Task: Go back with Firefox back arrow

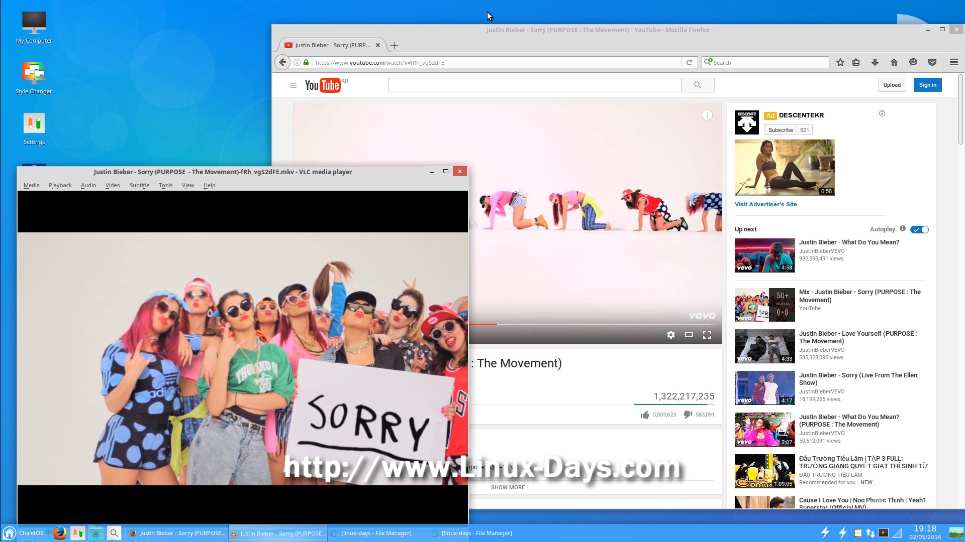Action: (282, 62)
